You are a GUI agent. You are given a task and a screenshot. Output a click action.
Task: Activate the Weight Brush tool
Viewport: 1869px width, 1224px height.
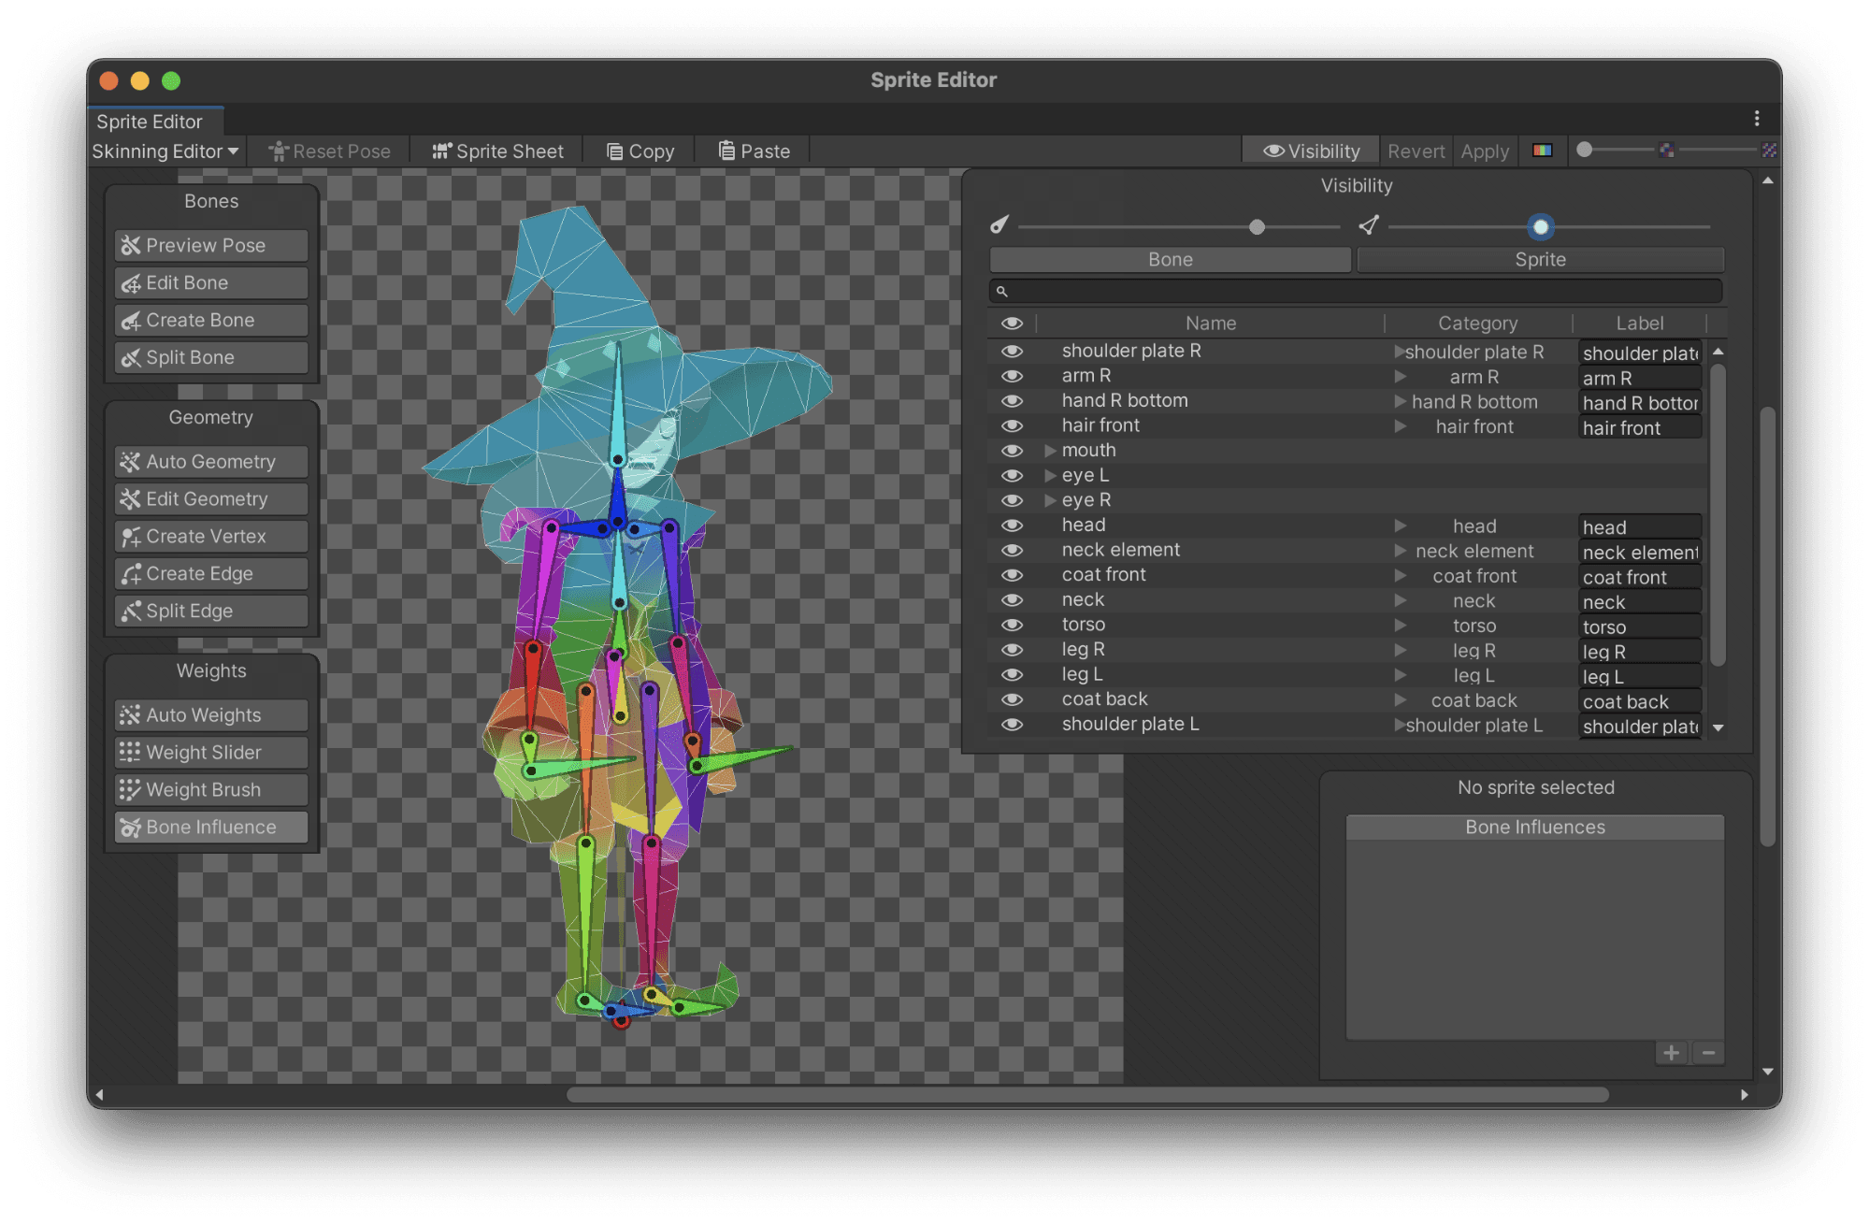point(211,789)
